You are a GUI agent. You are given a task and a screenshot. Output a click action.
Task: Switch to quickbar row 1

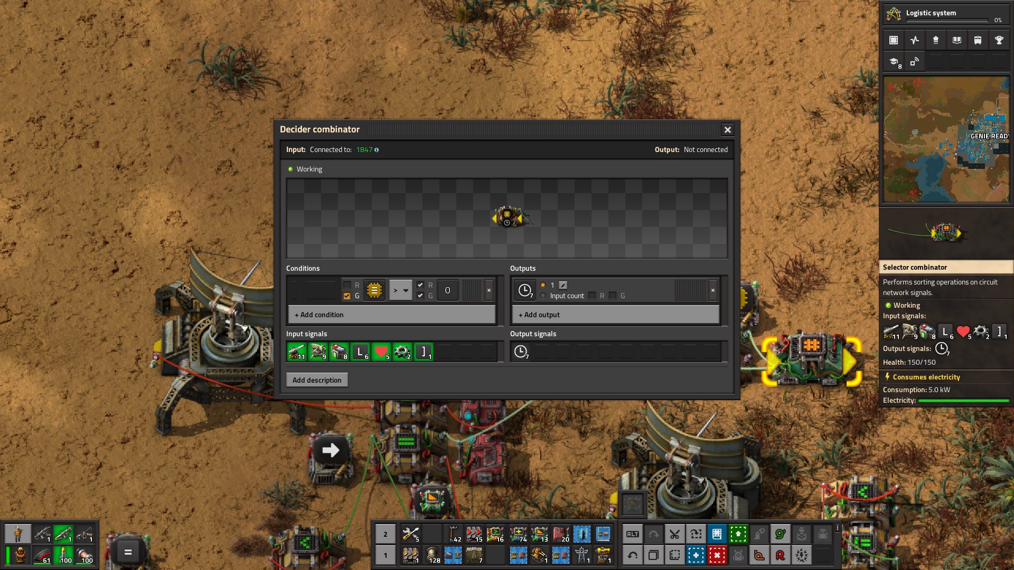[386, 555]
